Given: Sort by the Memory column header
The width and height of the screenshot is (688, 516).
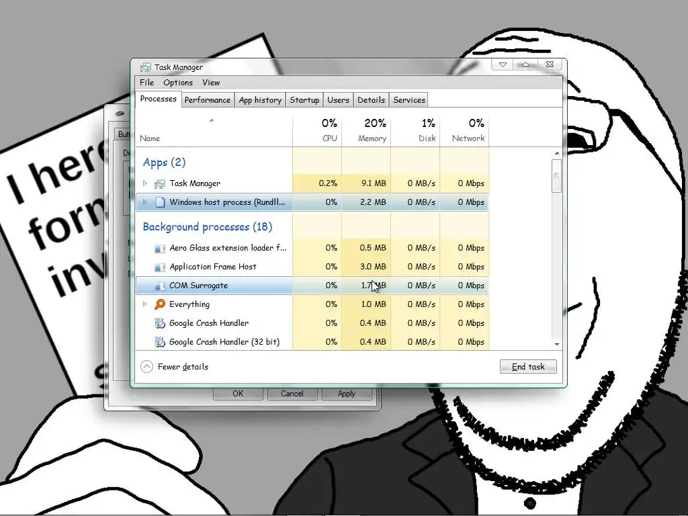Looking at the screenshot, I should [x=366, y=131].
